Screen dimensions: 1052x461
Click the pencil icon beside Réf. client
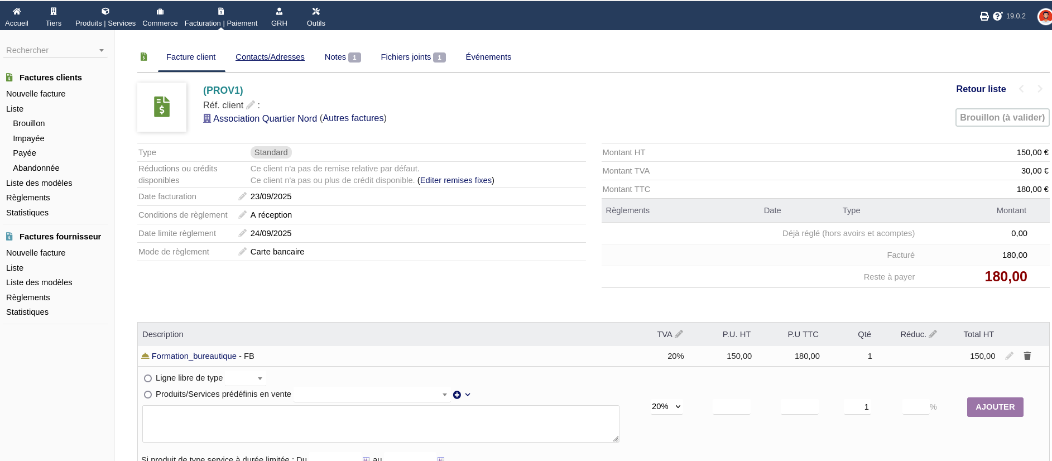coord(251,105)
